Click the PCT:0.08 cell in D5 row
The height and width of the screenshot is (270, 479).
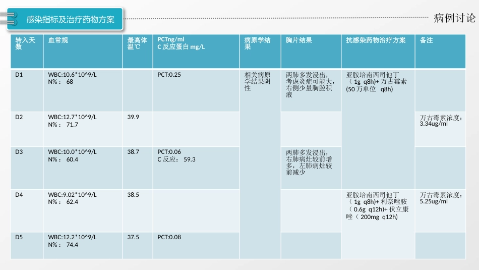point(196,246)
